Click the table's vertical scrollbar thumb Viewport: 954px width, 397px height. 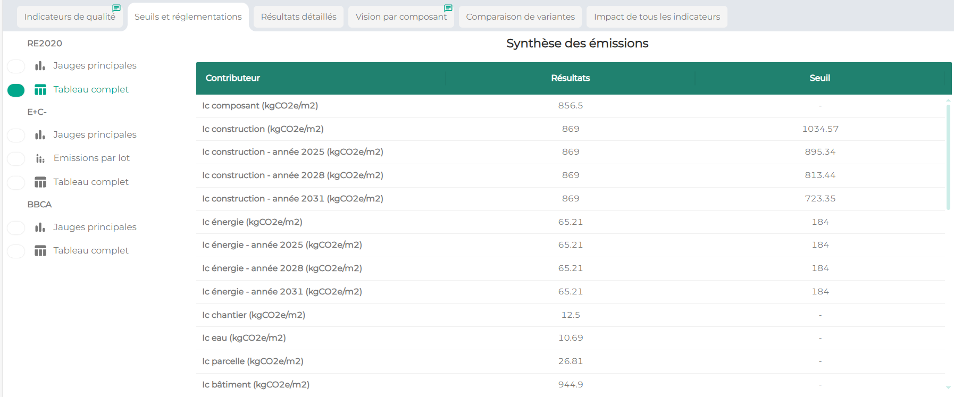coord(948,157)
